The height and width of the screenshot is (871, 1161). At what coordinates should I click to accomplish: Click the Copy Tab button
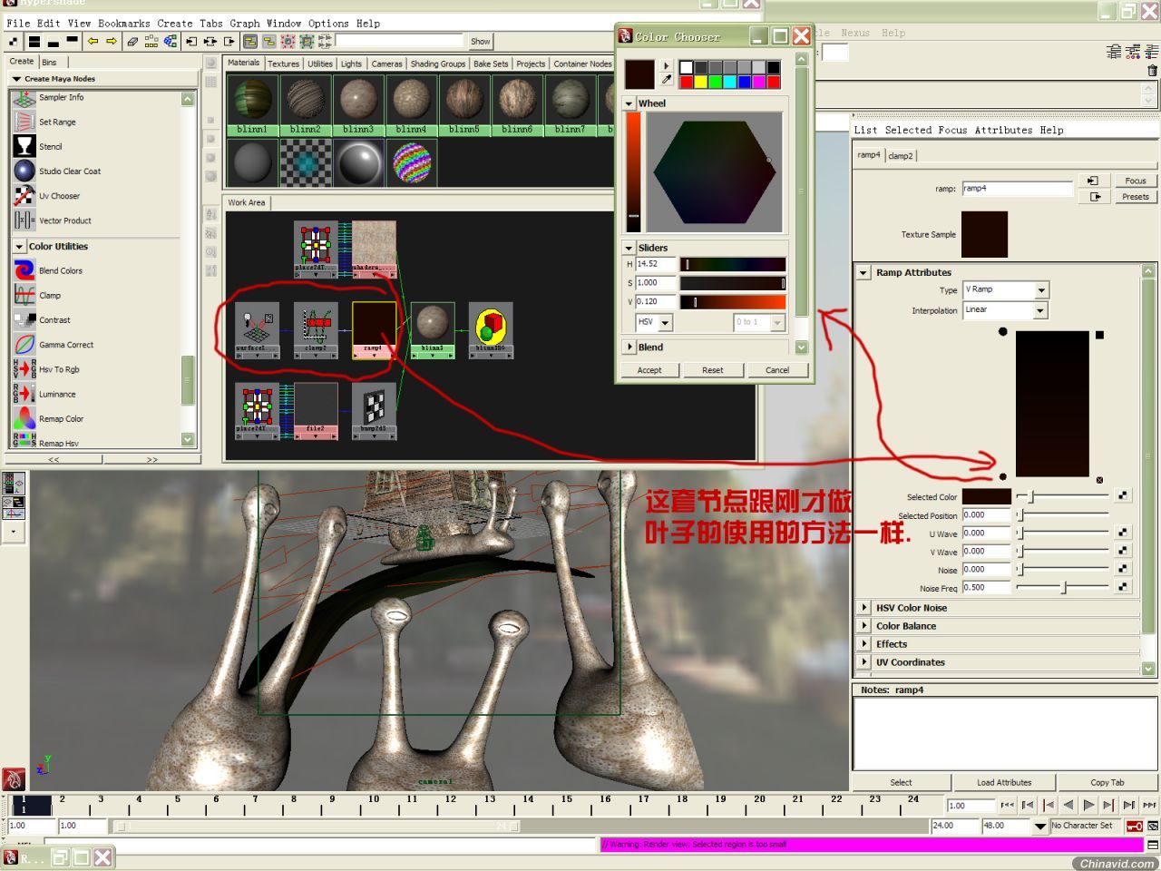click(x=1107, y=782)
